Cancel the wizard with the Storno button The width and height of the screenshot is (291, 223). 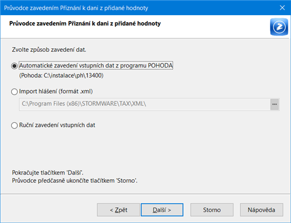coord(212,210)
